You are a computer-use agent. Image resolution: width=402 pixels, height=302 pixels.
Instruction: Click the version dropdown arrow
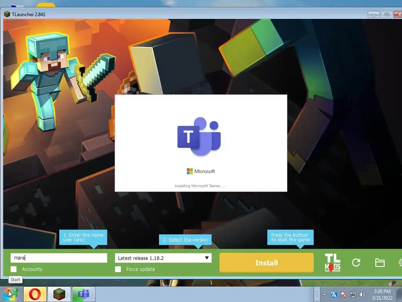click(x=206, y=258)
